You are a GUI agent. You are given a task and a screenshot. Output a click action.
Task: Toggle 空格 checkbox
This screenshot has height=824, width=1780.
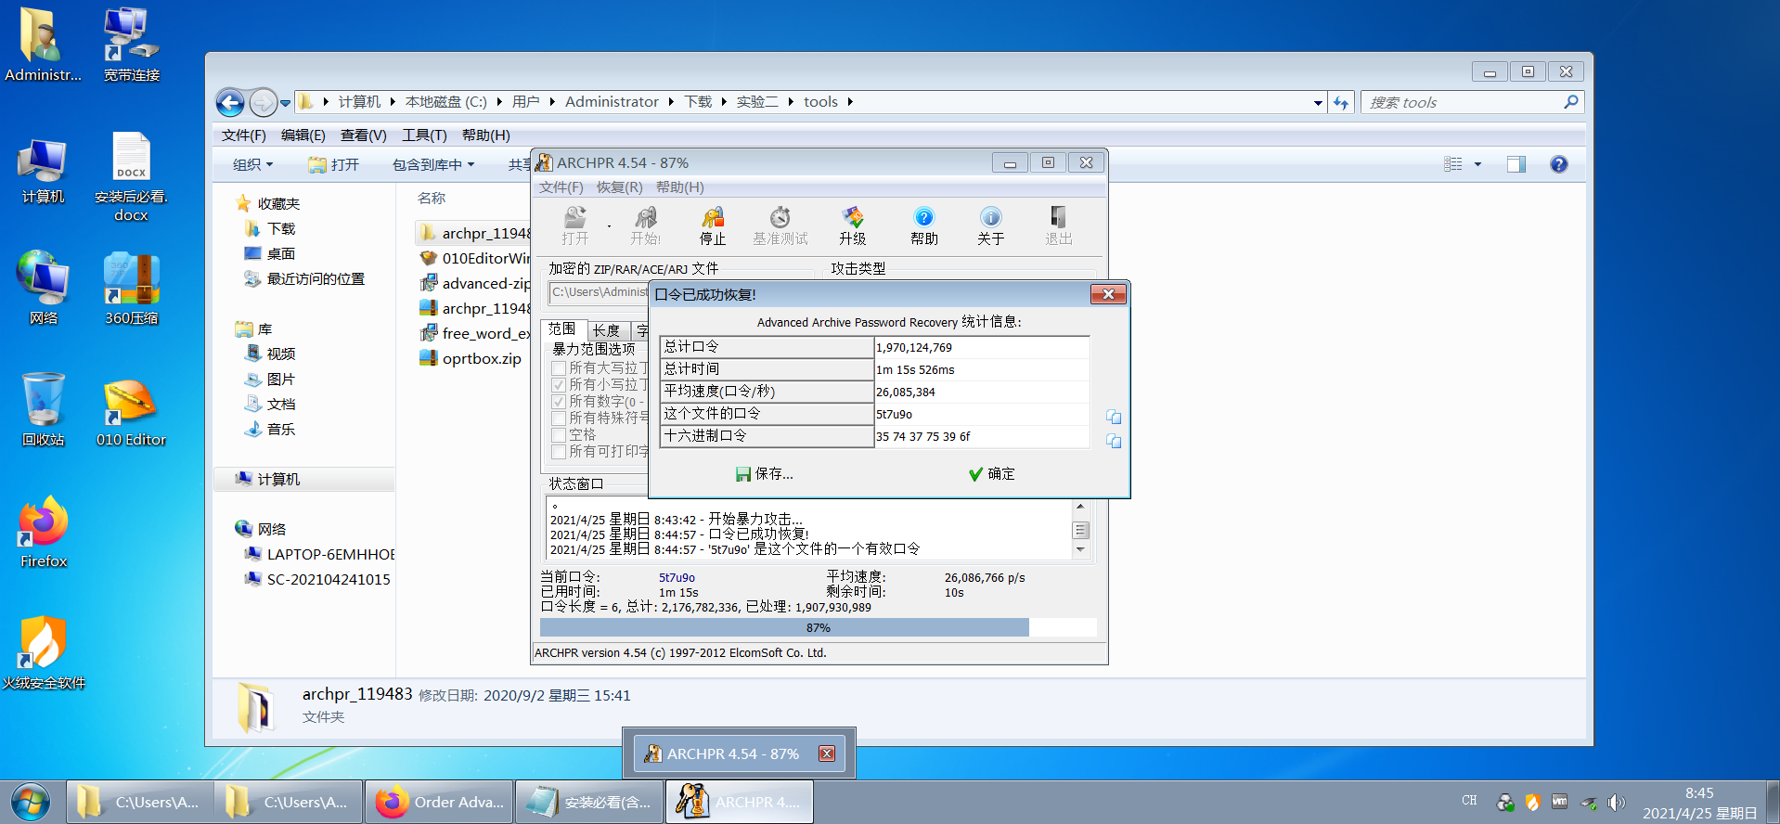(x=559, y=435)
